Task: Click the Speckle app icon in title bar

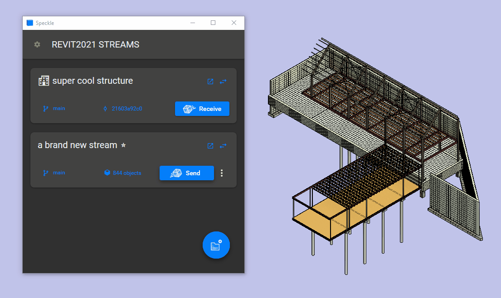Action: 30,23
